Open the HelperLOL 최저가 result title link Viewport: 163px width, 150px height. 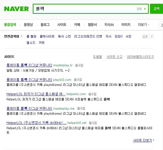click(x=36, y=94)
